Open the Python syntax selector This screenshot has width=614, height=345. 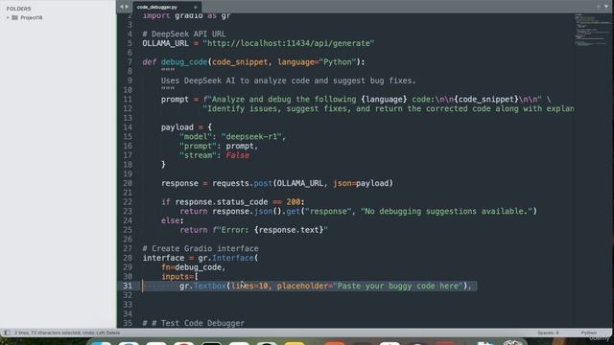[588, 333]
